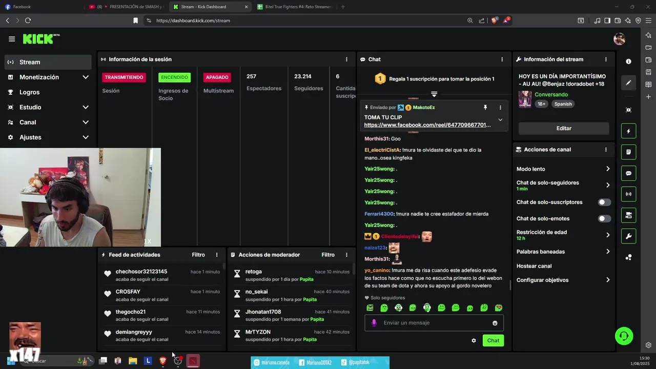Screen dimensions: 656x369
Task: Open the profile avatar menu
Action: [x=619, y=39]
